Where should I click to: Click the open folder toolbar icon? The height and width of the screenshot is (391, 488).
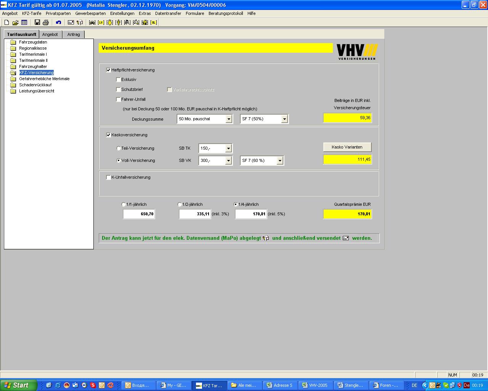pyautogui.click(x=15, y=23)
